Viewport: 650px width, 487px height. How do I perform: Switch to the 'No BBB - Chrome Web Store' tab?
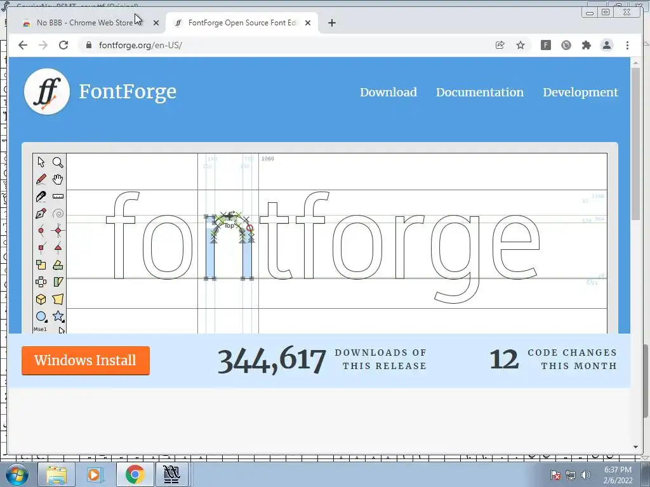click(x=85, y=23)
